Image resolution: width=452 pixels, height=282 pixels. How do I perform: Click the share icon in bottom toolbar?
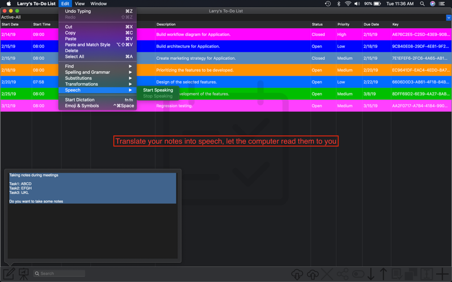click(342, 274)
